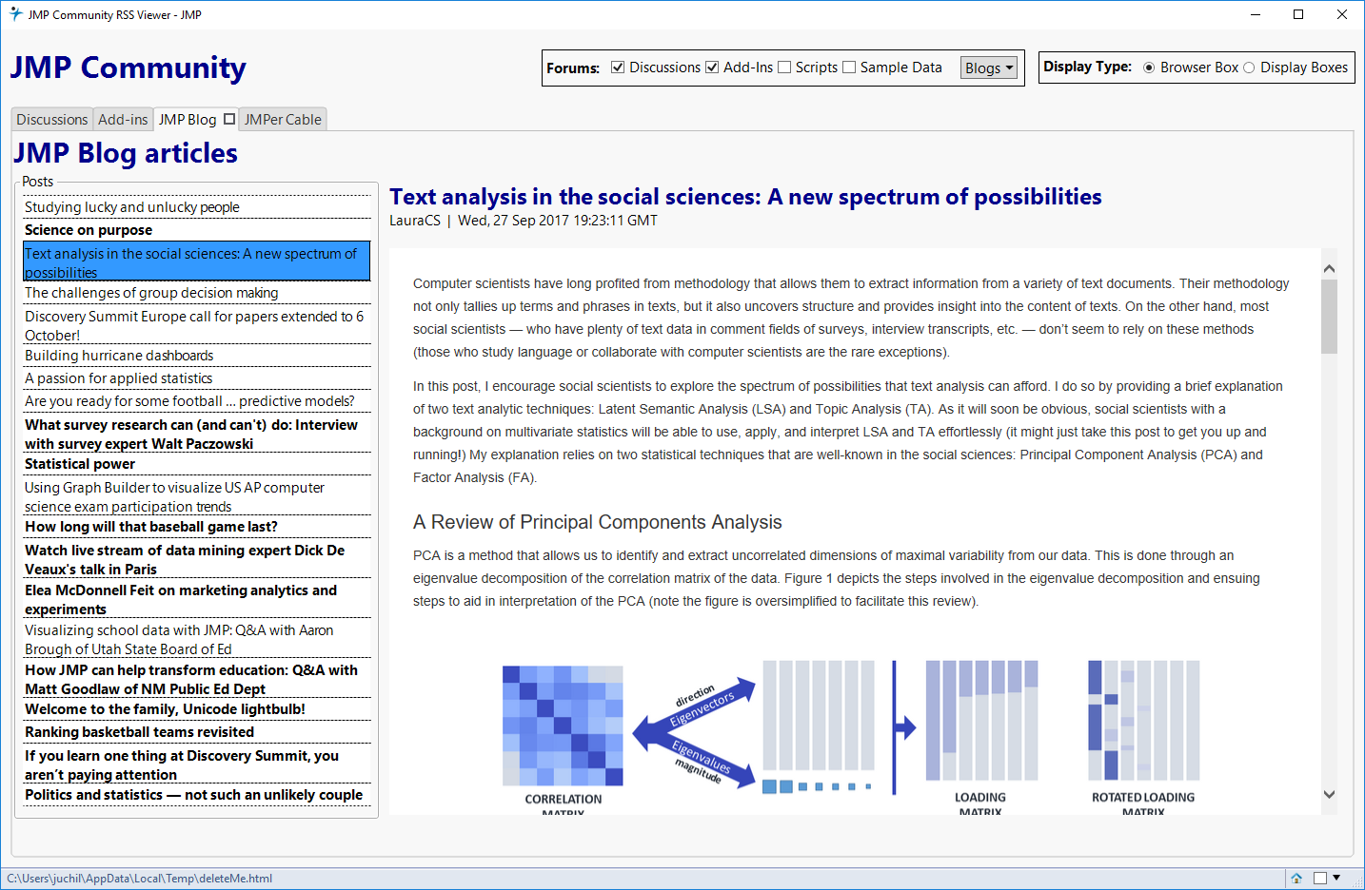Screen dimensions: 1365x890
Task: Open the post titled Statistical power
Action: (x=80, y=463)
